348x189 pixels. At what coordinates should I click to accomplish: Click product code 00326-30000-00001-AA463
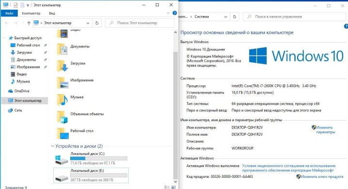tap(232, 176)
